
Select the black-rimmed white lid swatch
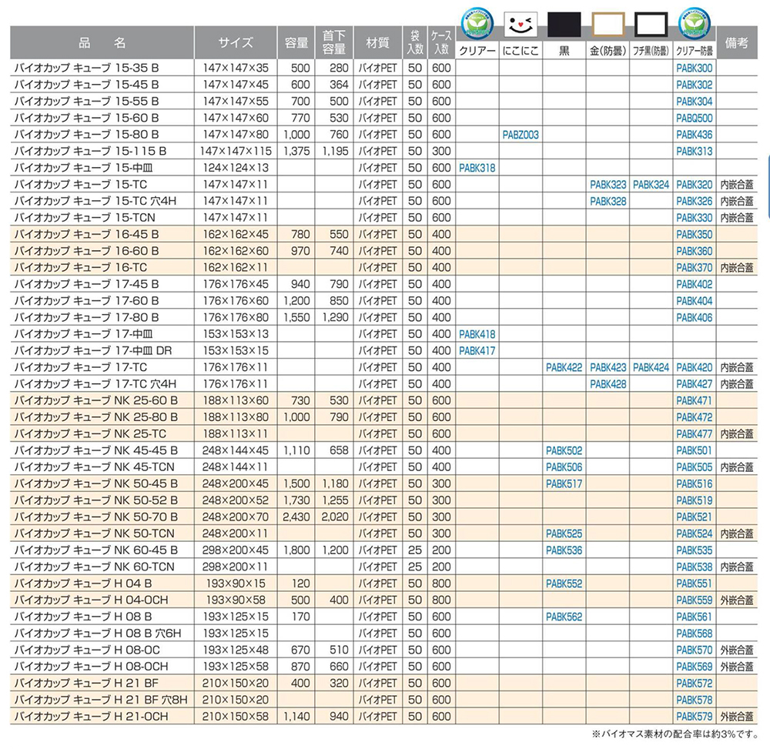651,25
